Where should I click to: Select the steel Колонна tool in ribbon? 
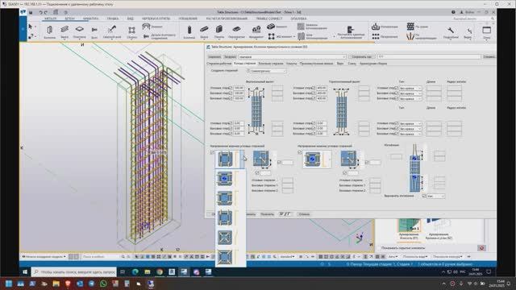50,32
